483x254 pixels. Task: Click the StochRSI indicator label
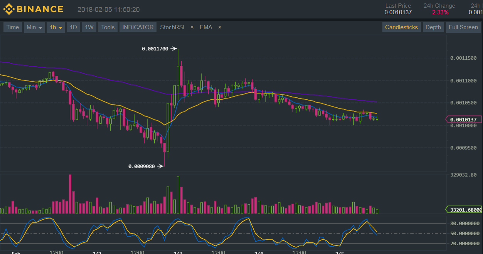point(172,27)
